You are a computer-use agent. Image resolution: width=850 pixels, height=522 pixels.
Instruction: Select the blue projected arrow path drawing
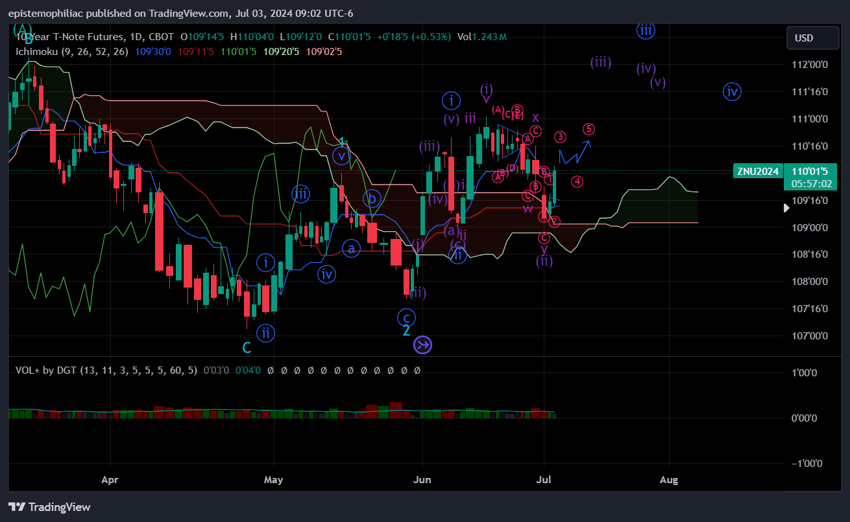point(575,153)
